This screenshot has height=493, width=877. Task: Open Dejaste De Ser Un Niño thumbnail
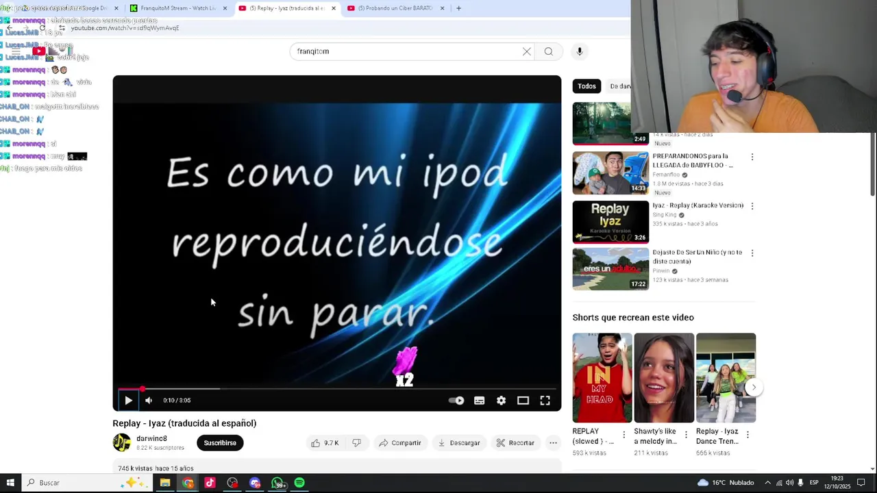[x=610, y=269]
